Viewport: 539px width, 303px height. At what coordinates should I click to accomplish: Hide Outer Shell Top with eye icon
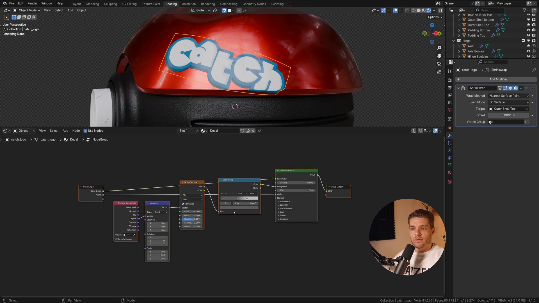[x=528, y=25]
